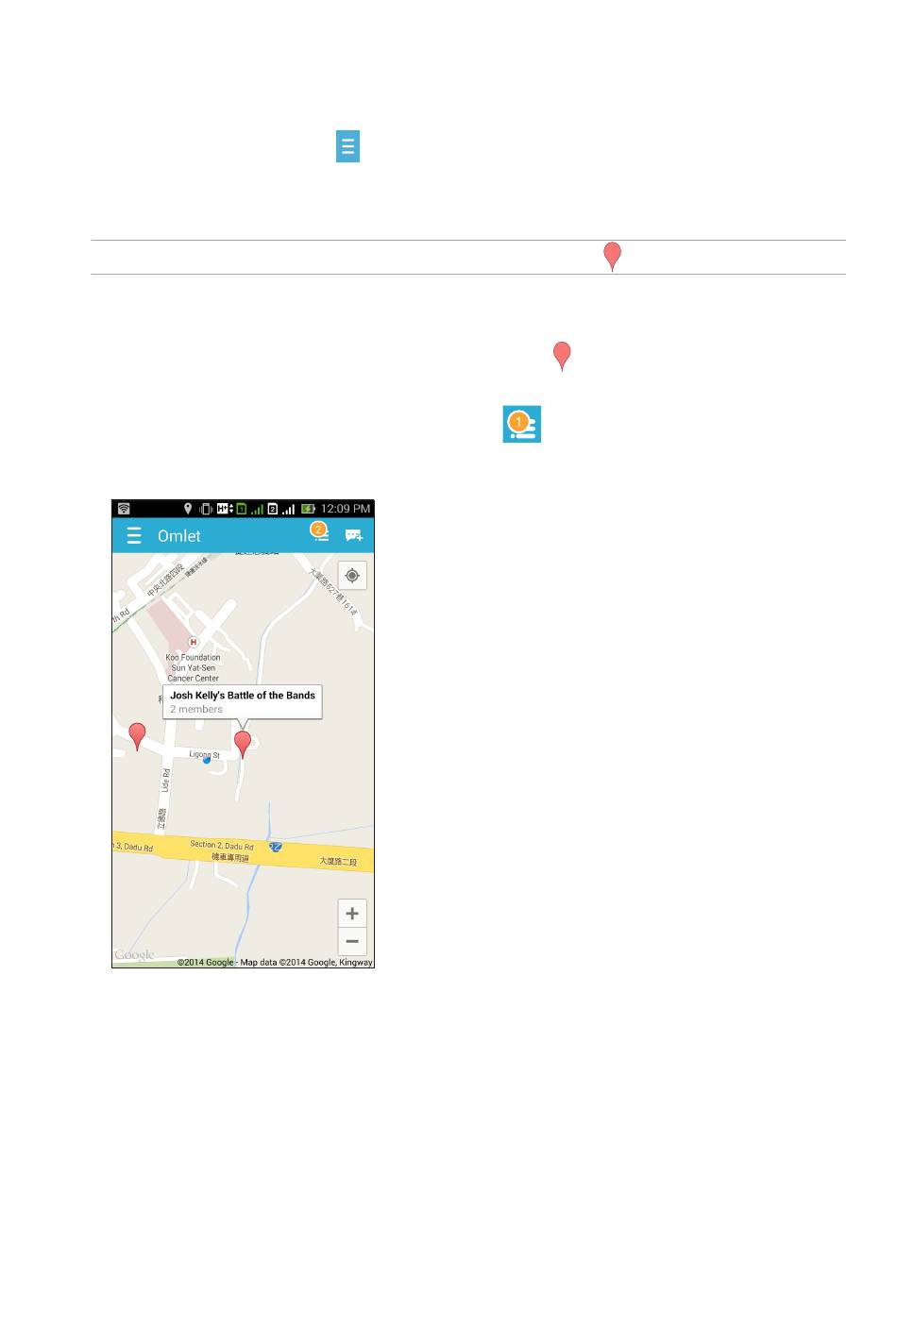Open Josh Kelly's Battle of the Bands callout
Viewport: 897px width, 1329px height.
coord(243,701)
